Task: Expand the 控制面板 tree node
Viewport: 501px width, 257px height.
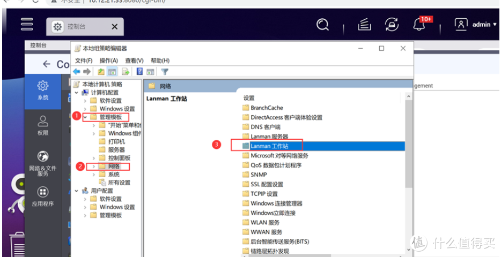Action: pos(94,158)
